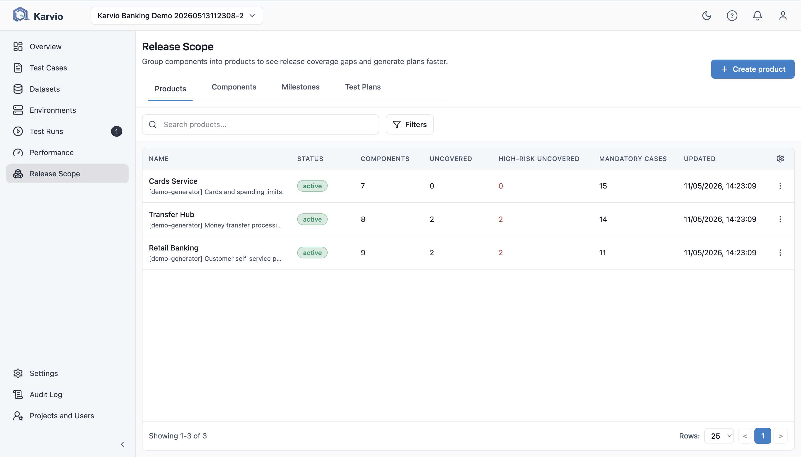Open the Retail Banking product
Screen dimensions: 801x457
click(174, 248)
